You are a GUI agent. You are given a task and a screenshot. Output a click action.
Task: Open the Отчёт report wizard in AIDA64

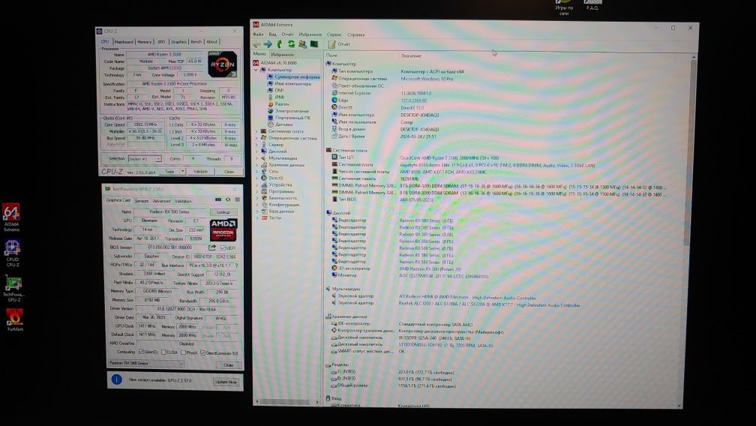pyautogui.click(x=339, y=44)
